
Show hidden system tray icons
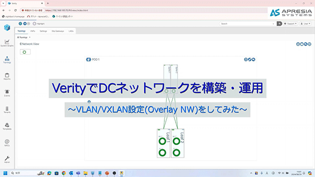click(x=251, y=173)
